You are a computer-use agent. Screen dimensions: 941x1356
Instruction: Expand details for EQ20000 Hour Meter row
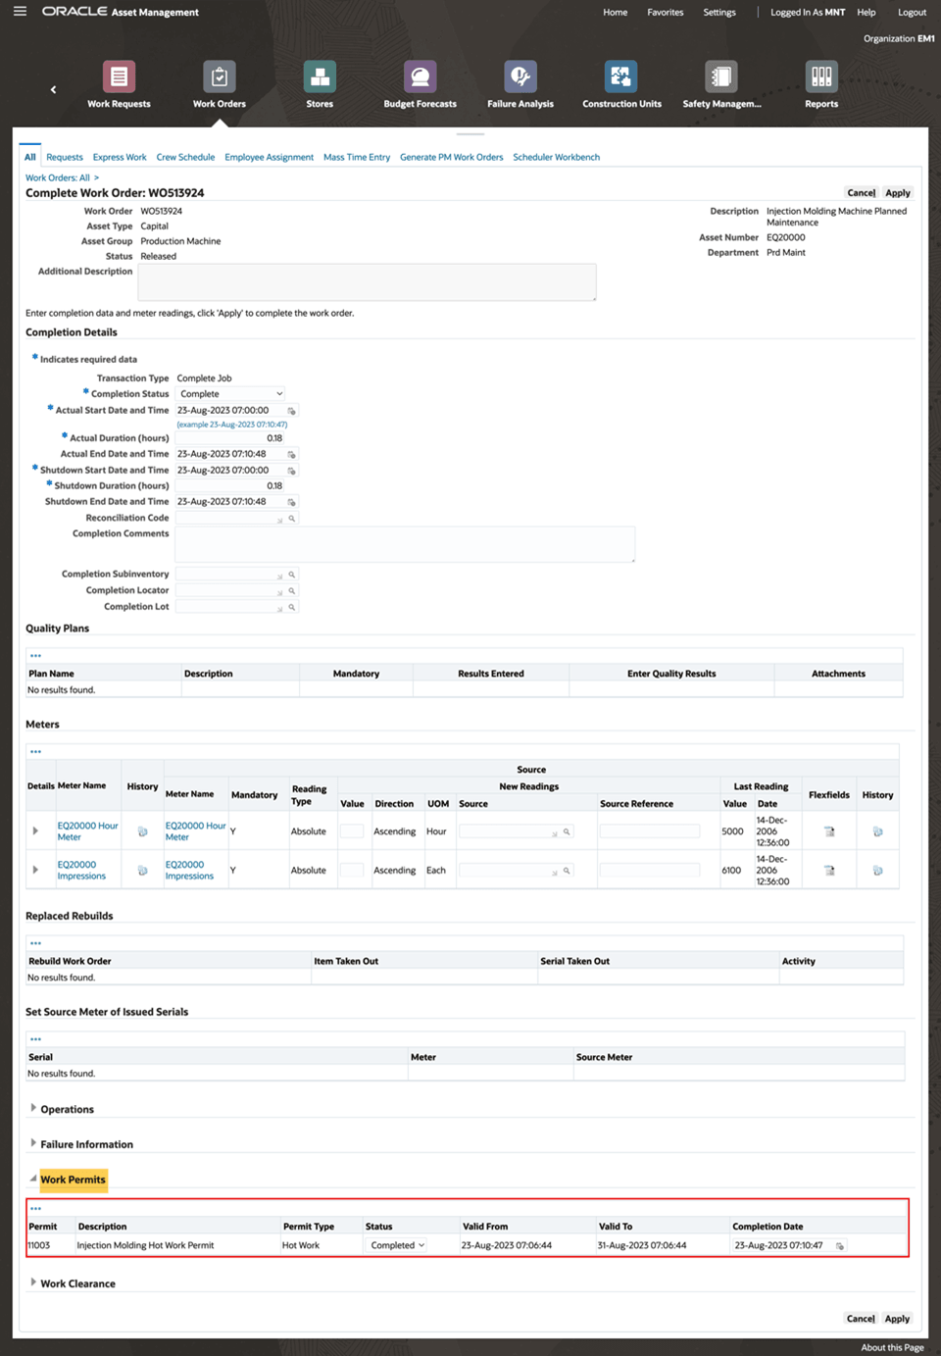(35, 831)
